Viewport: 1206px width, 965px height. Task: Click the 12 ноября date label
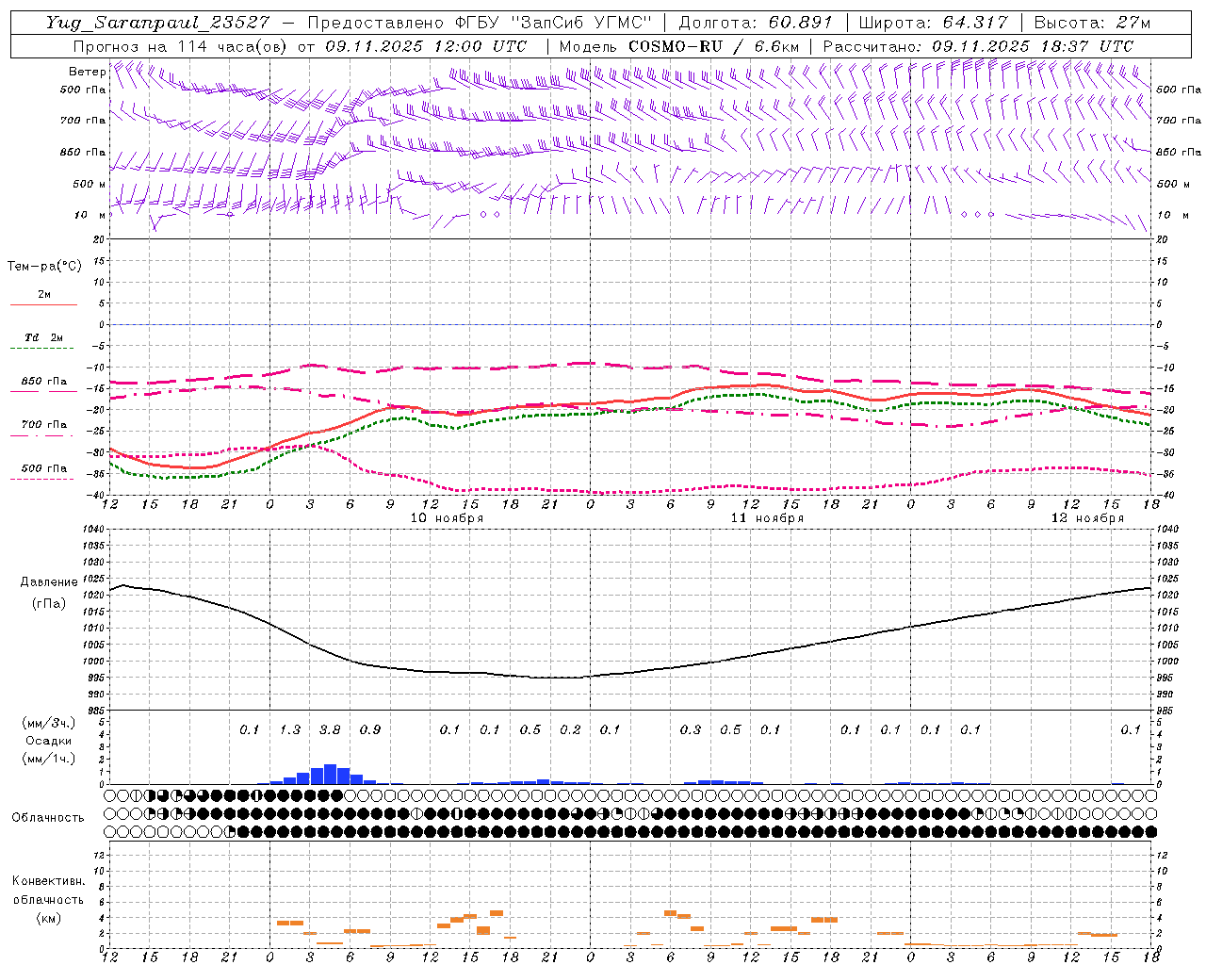click(1087, 518)
